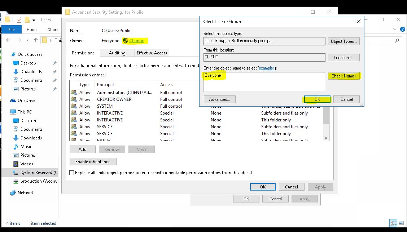This screenshot has height=232, width=407.
Task: Select This PC in navigation pane
Action: [25, 112]
